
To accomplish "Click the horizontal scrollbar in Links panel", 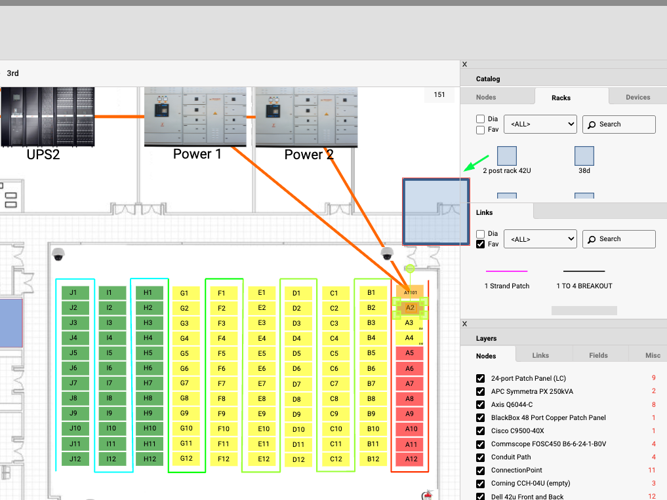I will coord(584,311).
